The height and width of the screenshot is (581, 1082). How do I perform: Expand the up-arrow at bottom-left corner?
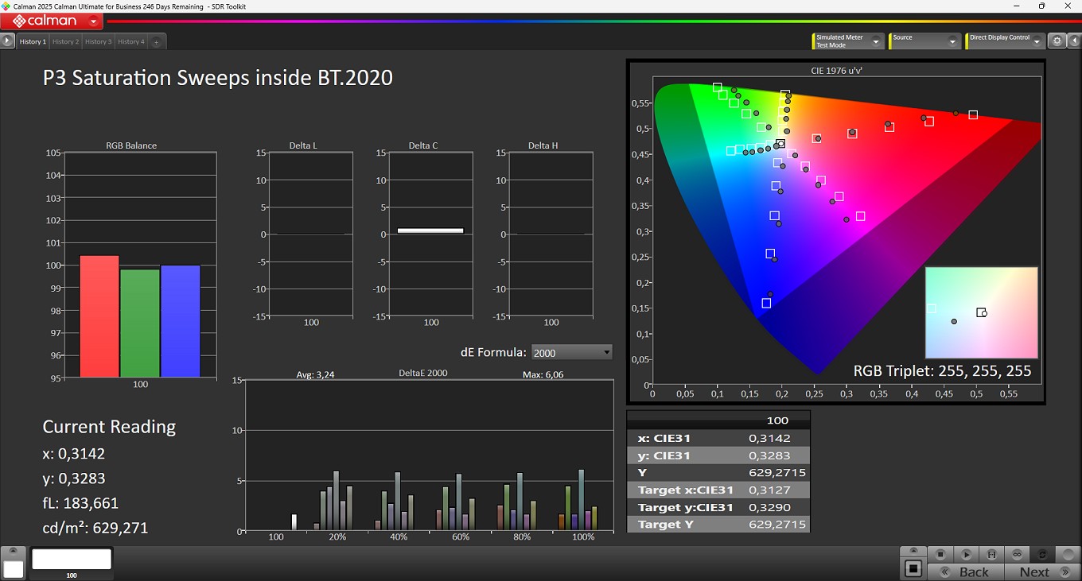[14, 552]
